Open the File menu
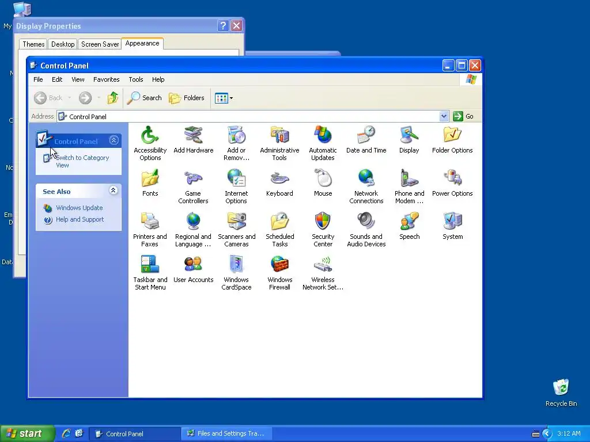Image resolution: width=590 pixels, height=442 pixels. point(38,79)
